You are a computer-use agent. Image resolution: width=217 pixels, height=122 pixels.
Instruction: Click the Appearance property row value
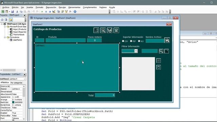click(x=17, y=97)
